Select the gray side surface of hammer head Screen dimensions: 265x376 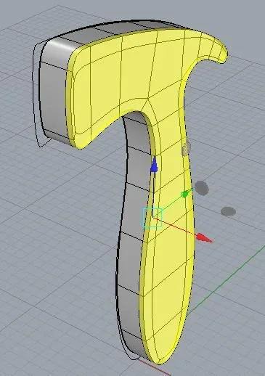[x=53, y=97]
